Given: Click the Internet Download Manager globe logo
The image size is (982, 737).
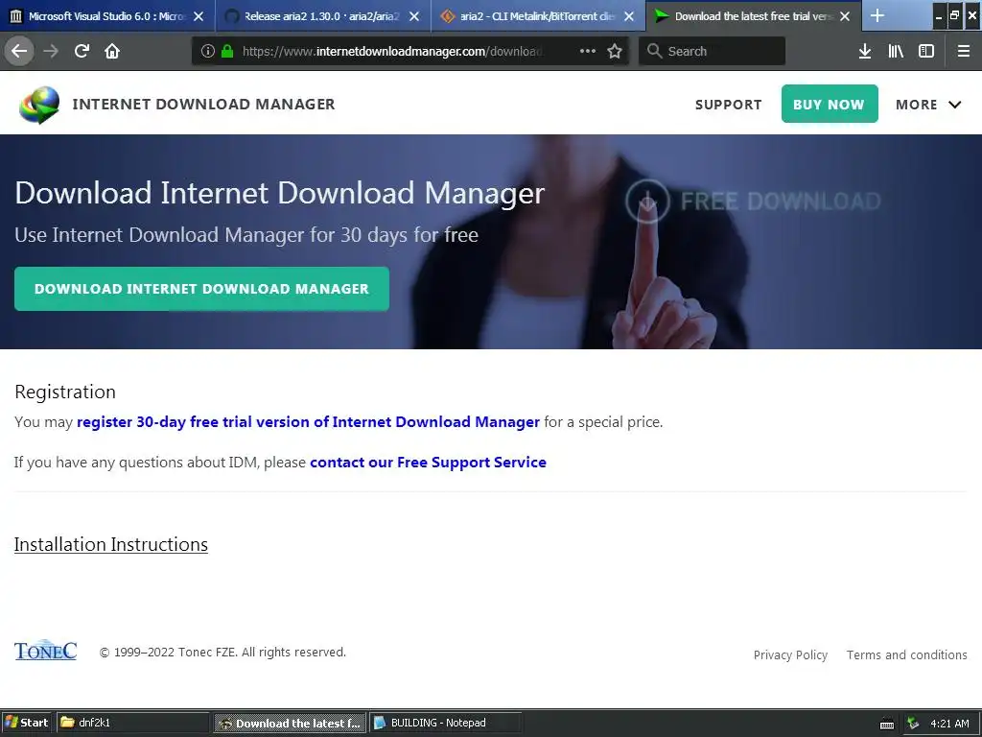Looking at the screenshot, I should pos(39,105).
